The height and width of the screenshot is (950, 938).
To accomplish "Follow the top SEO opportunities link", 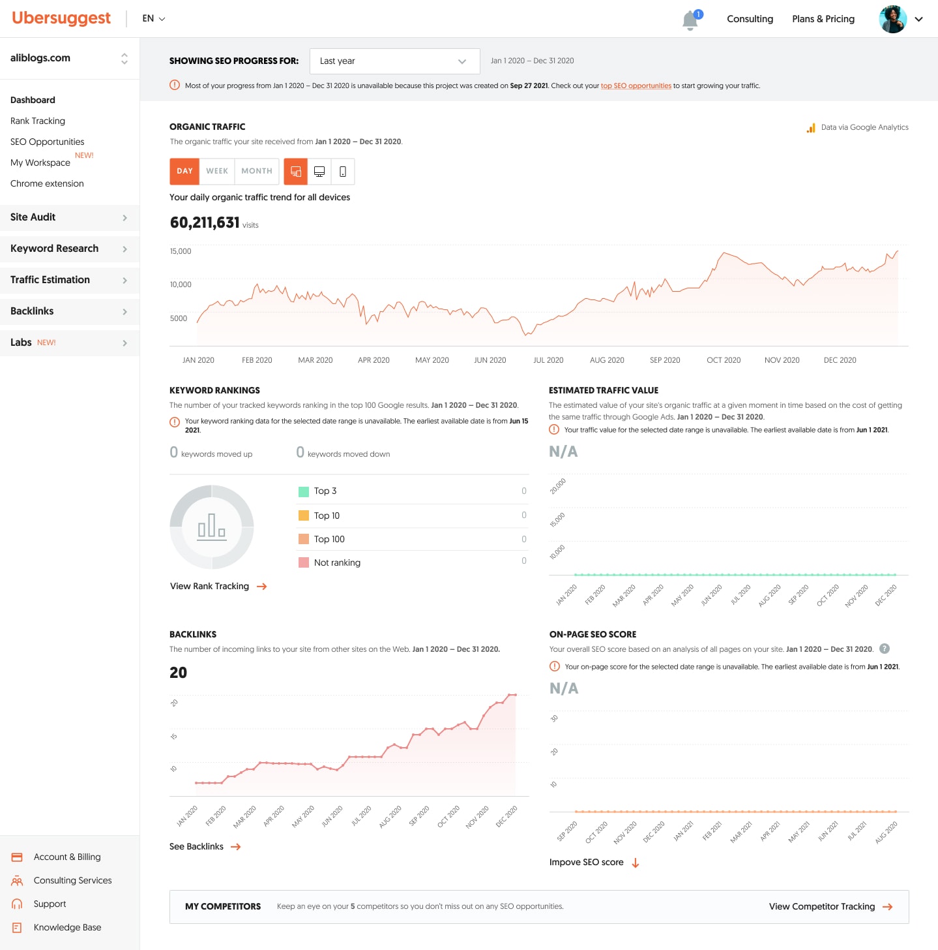I will click(x=636, y=85).
